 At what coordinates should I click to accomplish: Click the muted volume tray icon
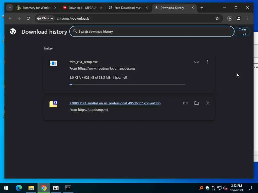click(x=225, y=188)
